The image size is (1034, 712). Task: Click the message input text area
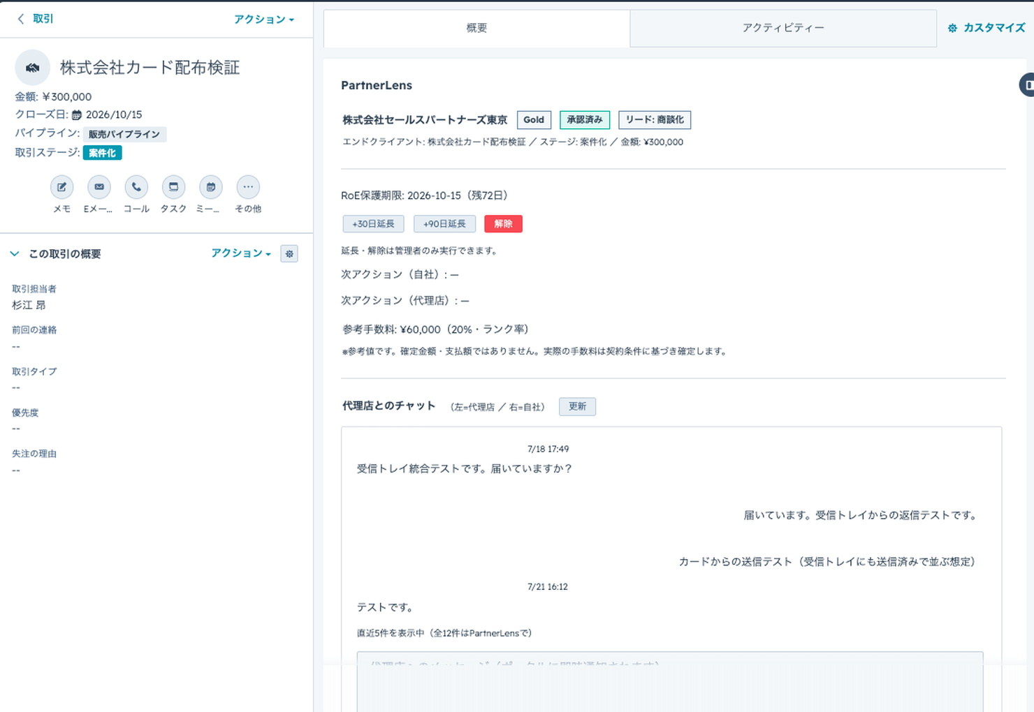click(670, 681)
